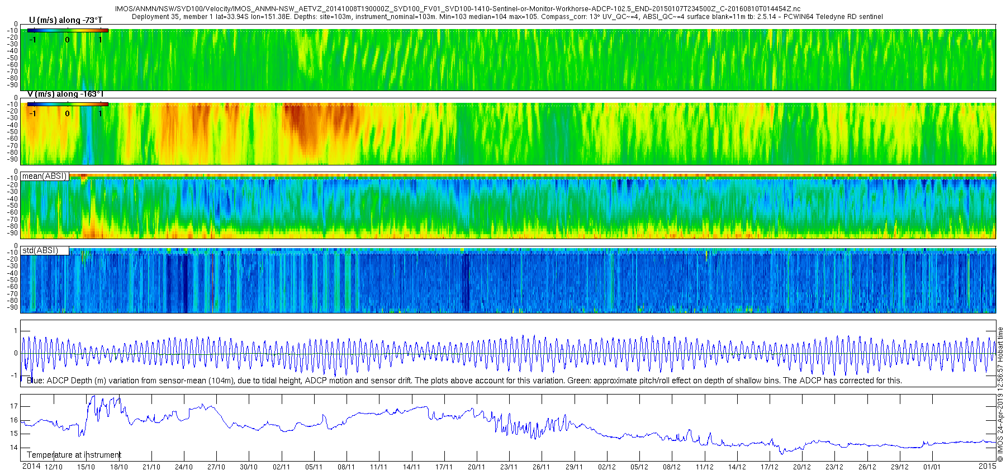Click the ADCP depth variation description text

[x=464, y=381]
